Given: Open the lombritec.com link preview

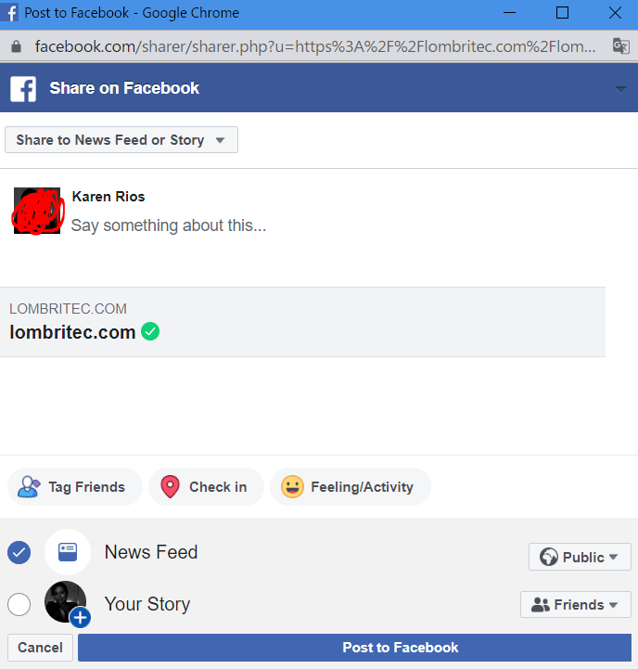Looking at the screenshot, I should [x=302, y=322].
